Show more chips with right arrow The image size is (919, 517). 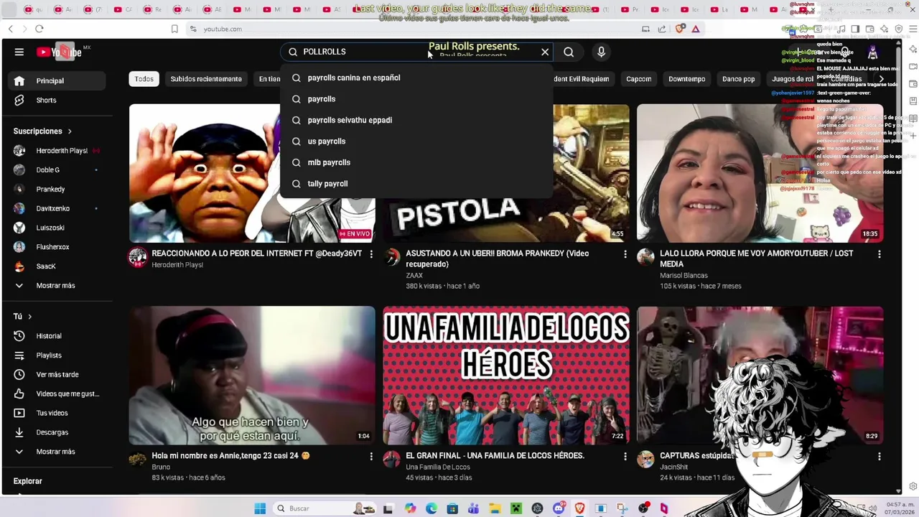pos(882,79)
